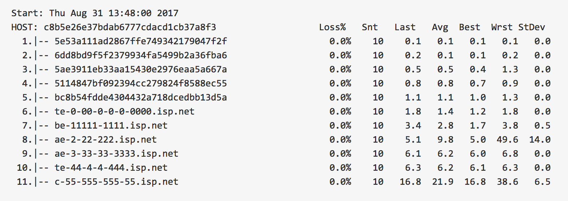Click the StDev column header
The height and width of the screenshot is (201, 568).
[x=532, y=27]
